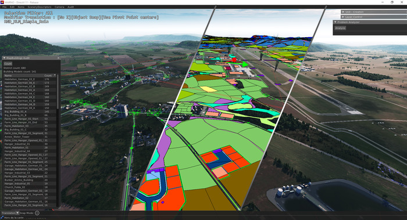
Task: Select Habitation_German_03_E row
Action: pos(30,79)
